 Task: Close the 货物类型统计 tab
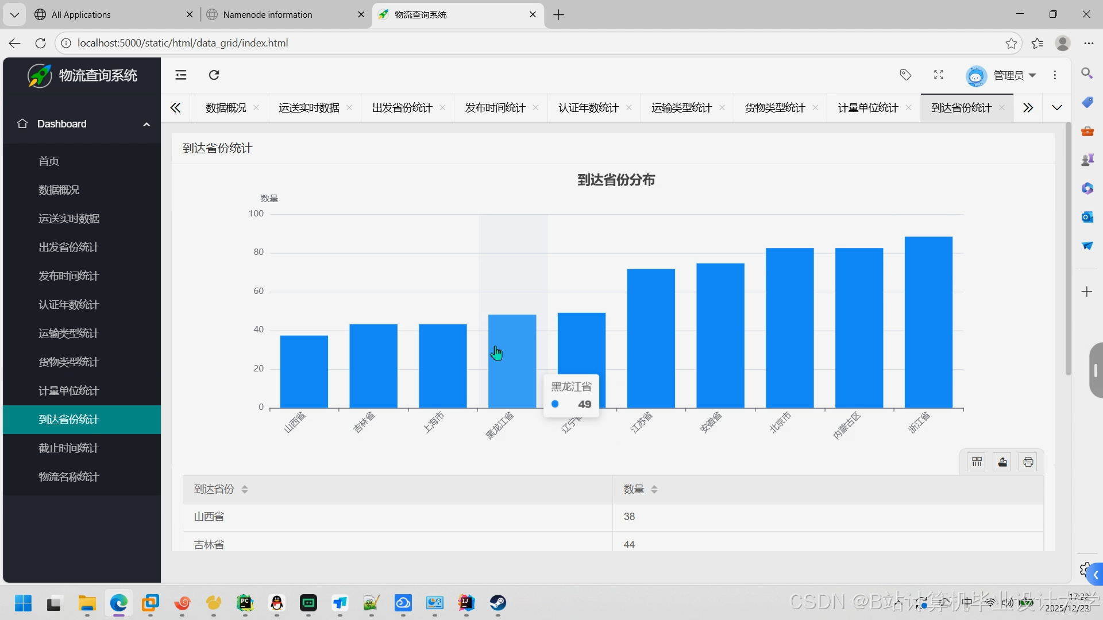[815, 108]
